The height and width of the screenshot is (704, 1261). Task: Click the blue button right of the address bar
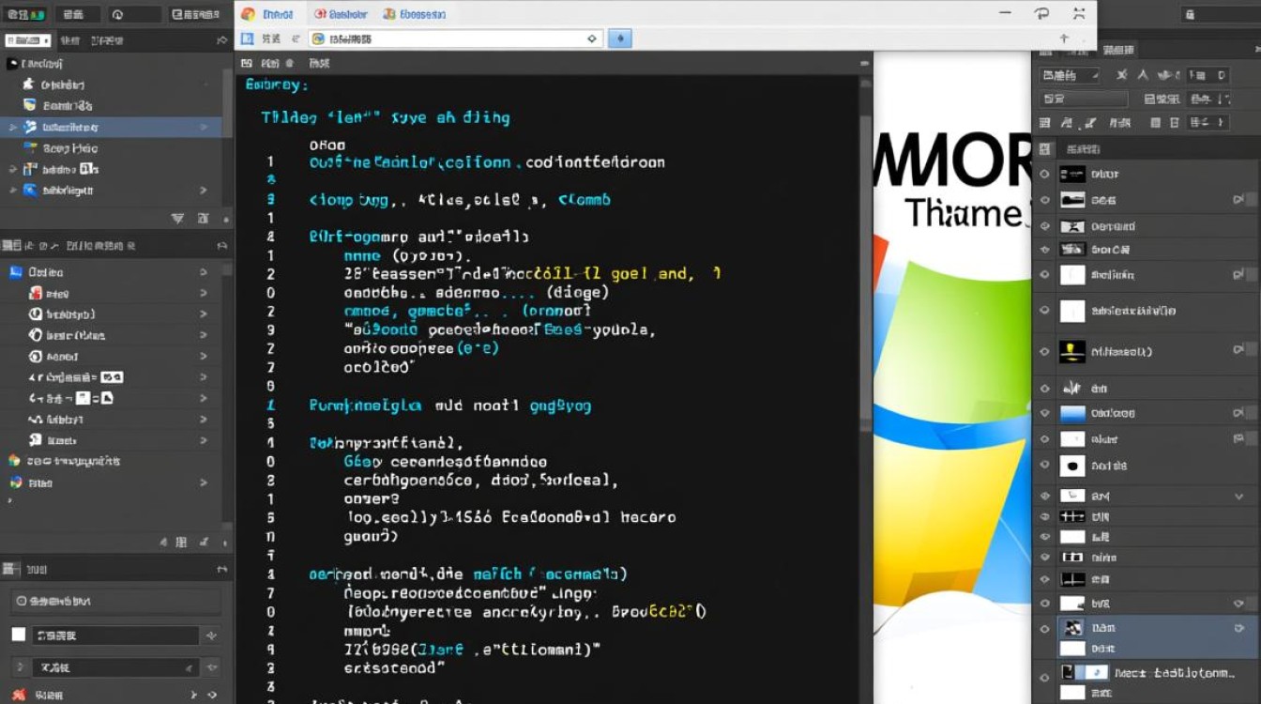619,38
